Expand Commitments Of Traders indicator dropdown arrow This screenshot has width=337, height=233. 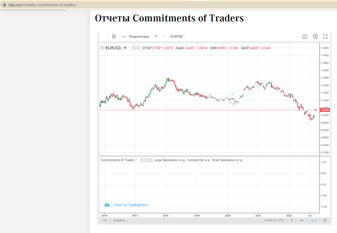point(137,160)
